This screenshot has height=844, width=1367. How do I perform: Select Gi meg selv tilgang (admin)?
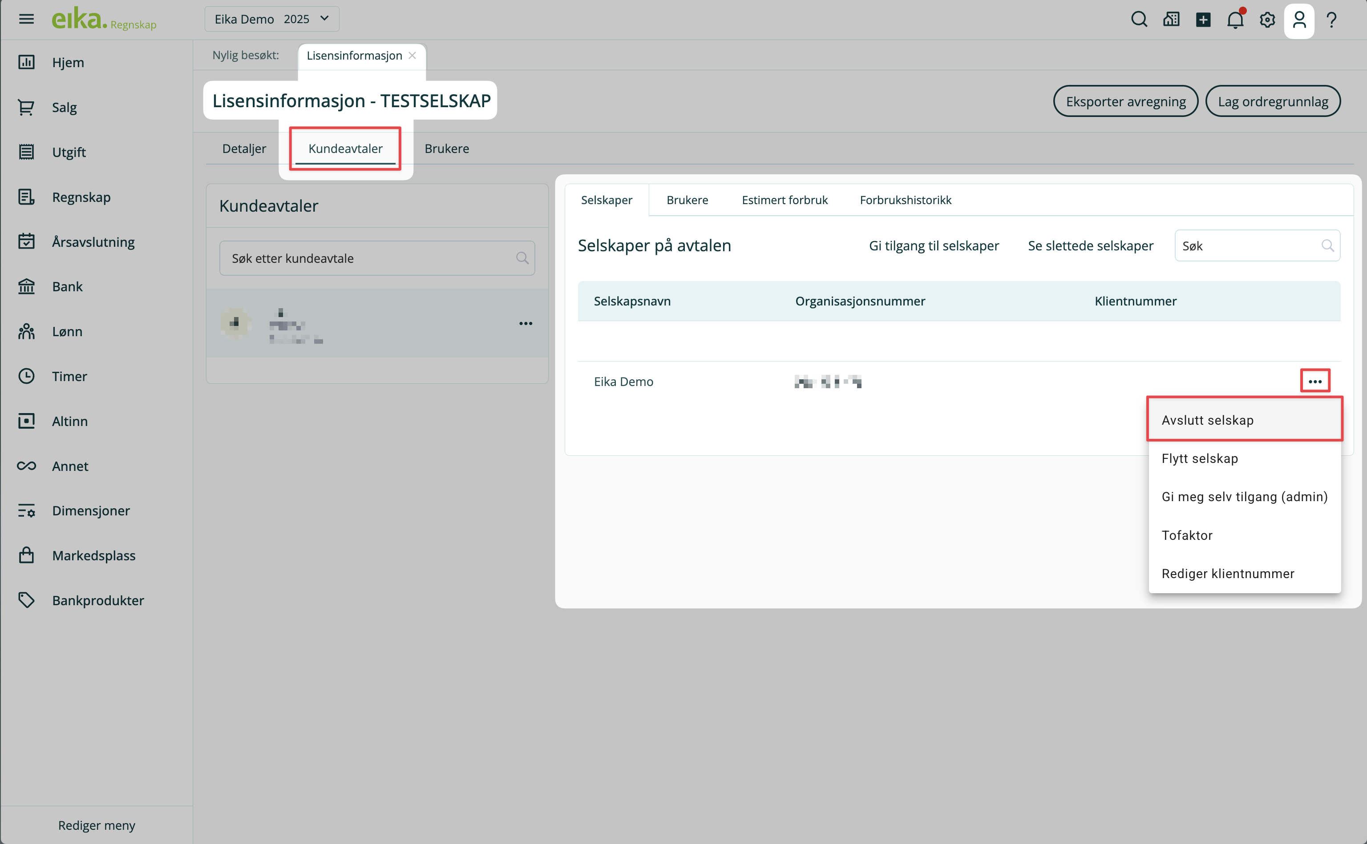click(1245, 497)
